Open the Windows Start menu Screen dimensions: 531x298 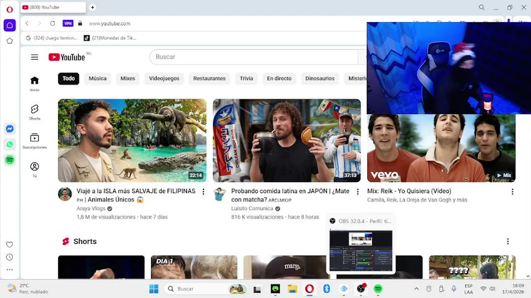[154, 289]
